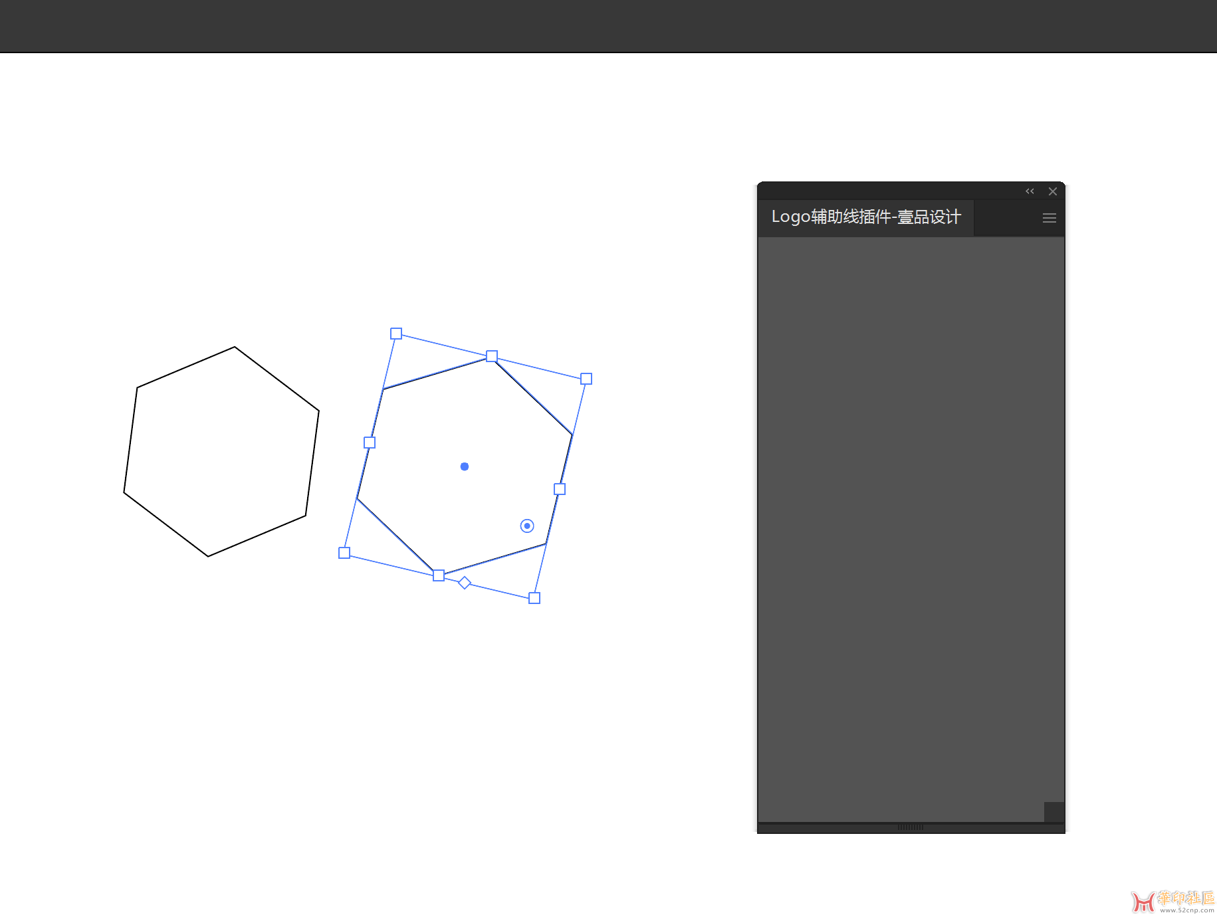1217x915 pixels.
Task: Click the 52cnp watermark logo
Action: 1172,900
